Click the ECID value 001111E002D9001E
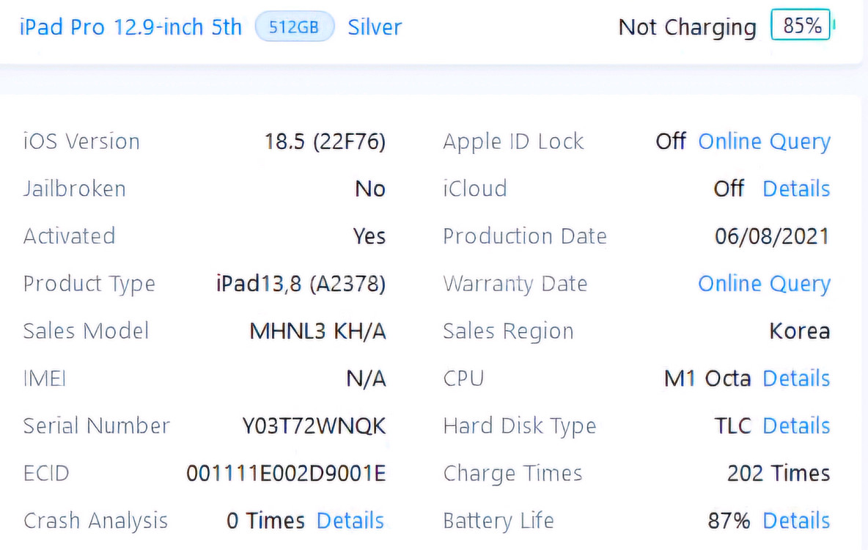This screenshot has width=868, height=550. [x=286, y=474]
